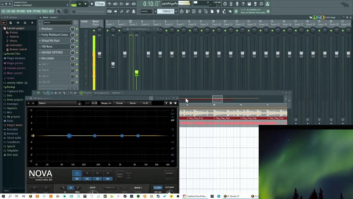Click Nova A > B copy button
Screen dimensions: 353x199
click(x=94, y=103)
